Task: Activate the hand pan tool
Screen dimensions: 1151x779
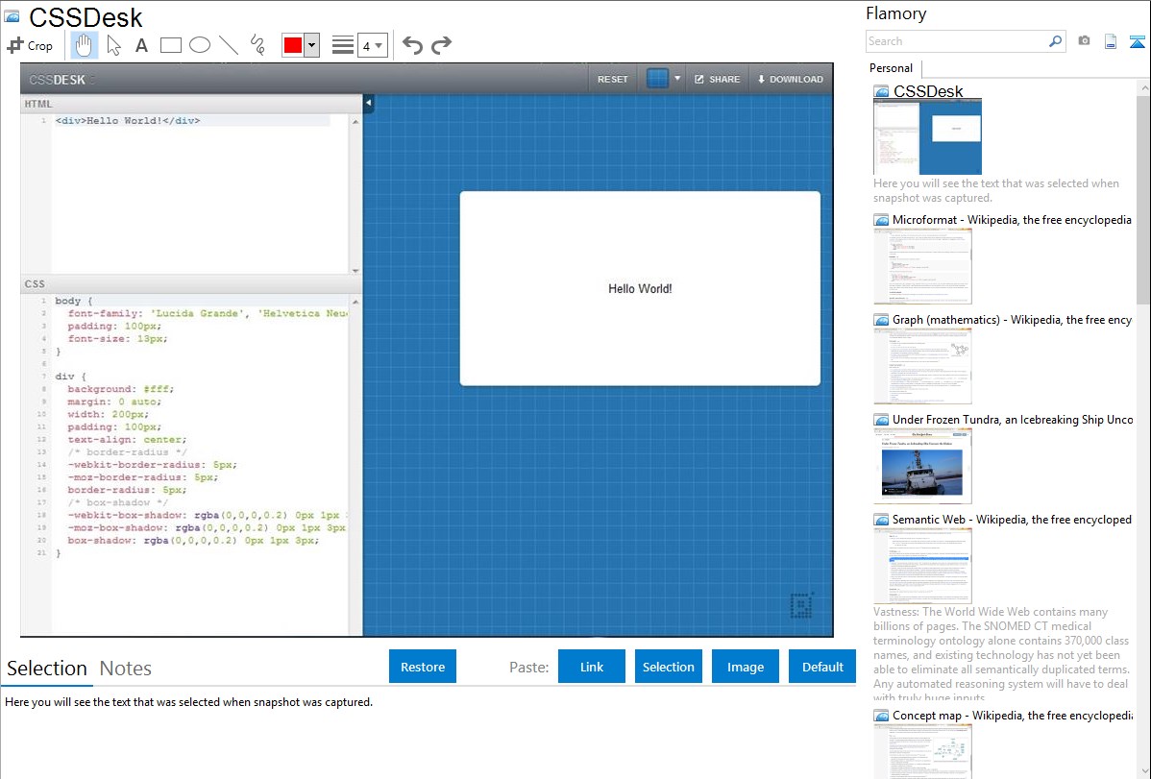Action: pos(85,45)
